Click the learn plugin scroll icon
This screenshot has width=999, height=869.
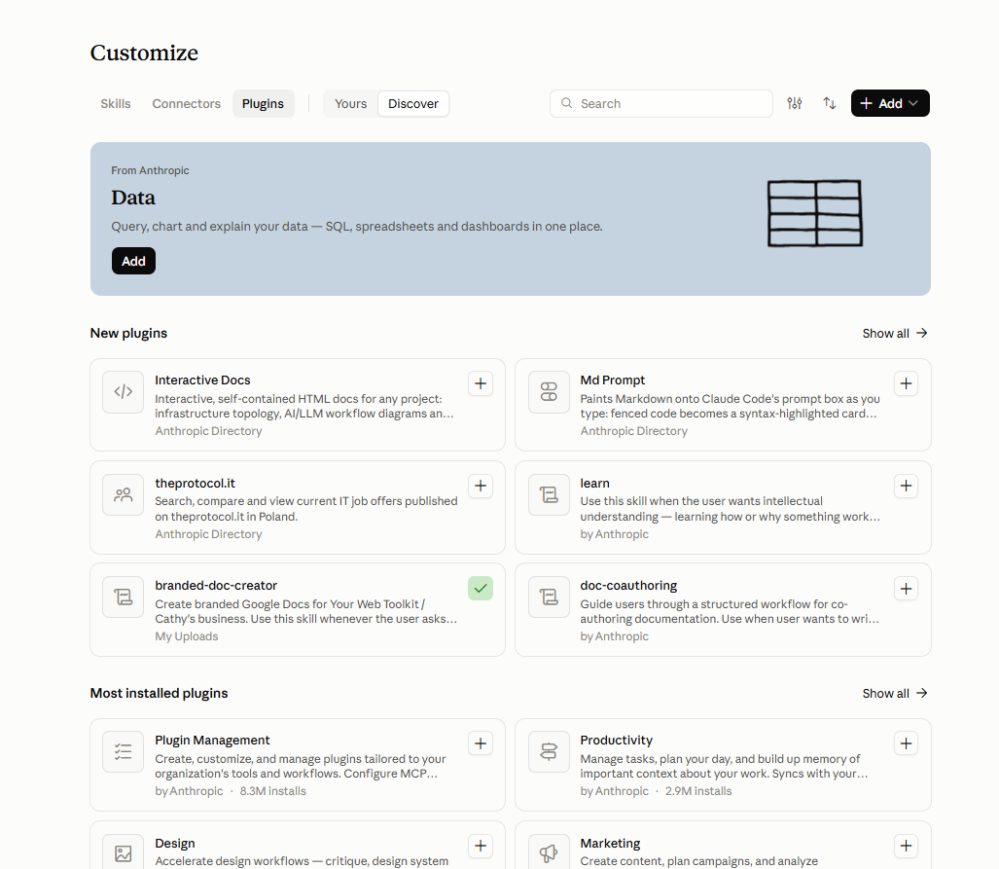point(549,494)
